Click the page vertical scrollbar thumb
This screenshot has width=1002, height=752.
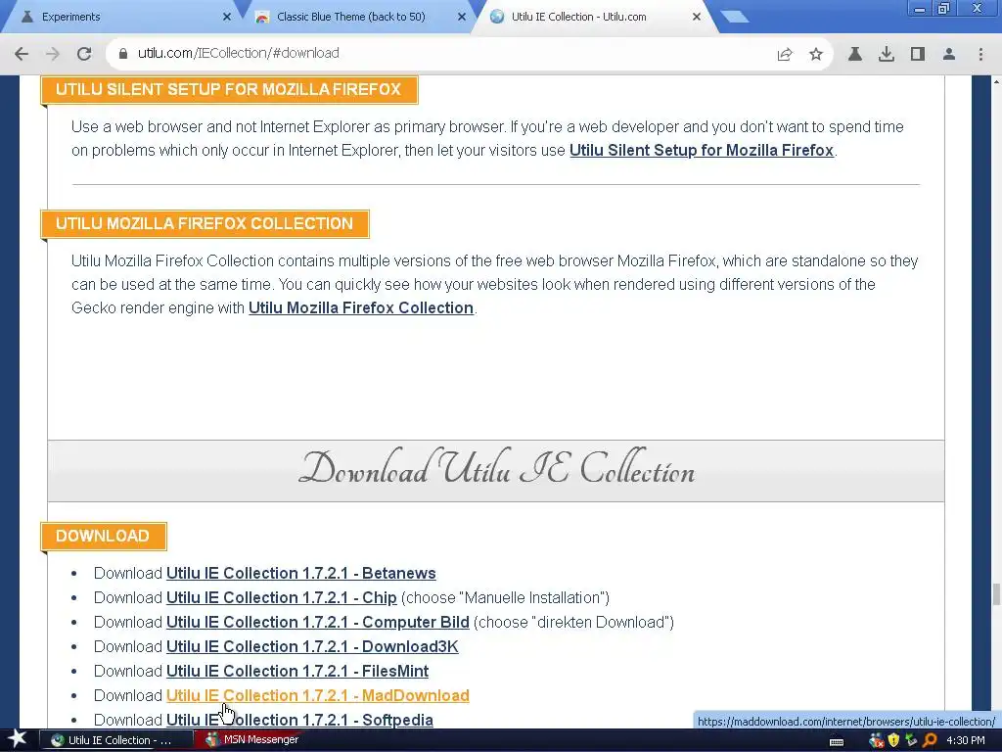coord(995,594)
